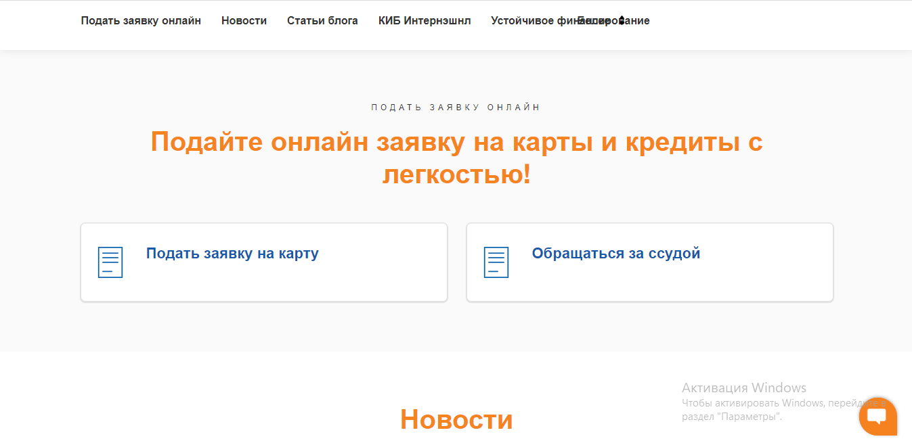Click the word 'легкостью!' in the headline
Screen dimensions: 912x445
[456, 175]
